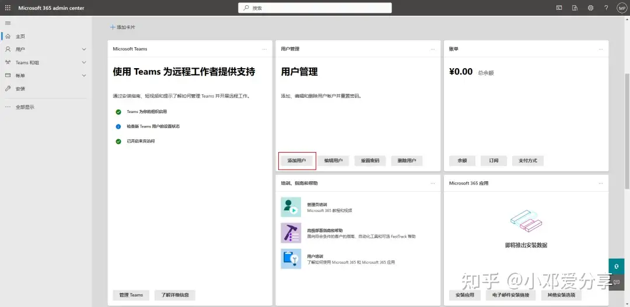630x307 pixels.
Task: Click the 用户培训 icon
Action: click(x=291, y=259)
